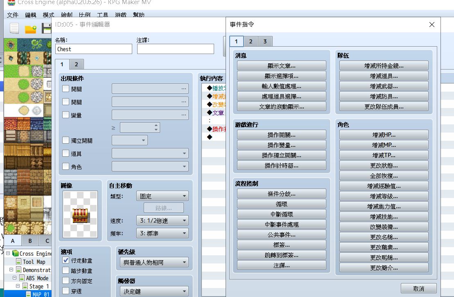This screenshot has height=297, width=454.
Task: Collapse the Demonstration tree node
Action: coord(11,270)
